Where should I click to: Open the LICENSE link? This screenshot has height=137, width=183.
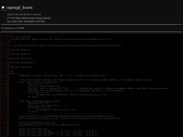[40, 21]
